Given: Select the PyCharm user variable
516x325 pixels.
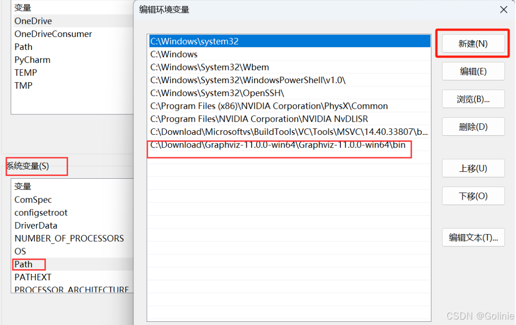Looking at the screenshot, I should (32, 59).
